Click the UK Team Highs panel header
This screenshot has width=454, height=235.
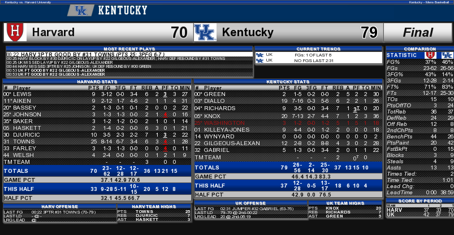pyautogui.click(x=345, y=202)
